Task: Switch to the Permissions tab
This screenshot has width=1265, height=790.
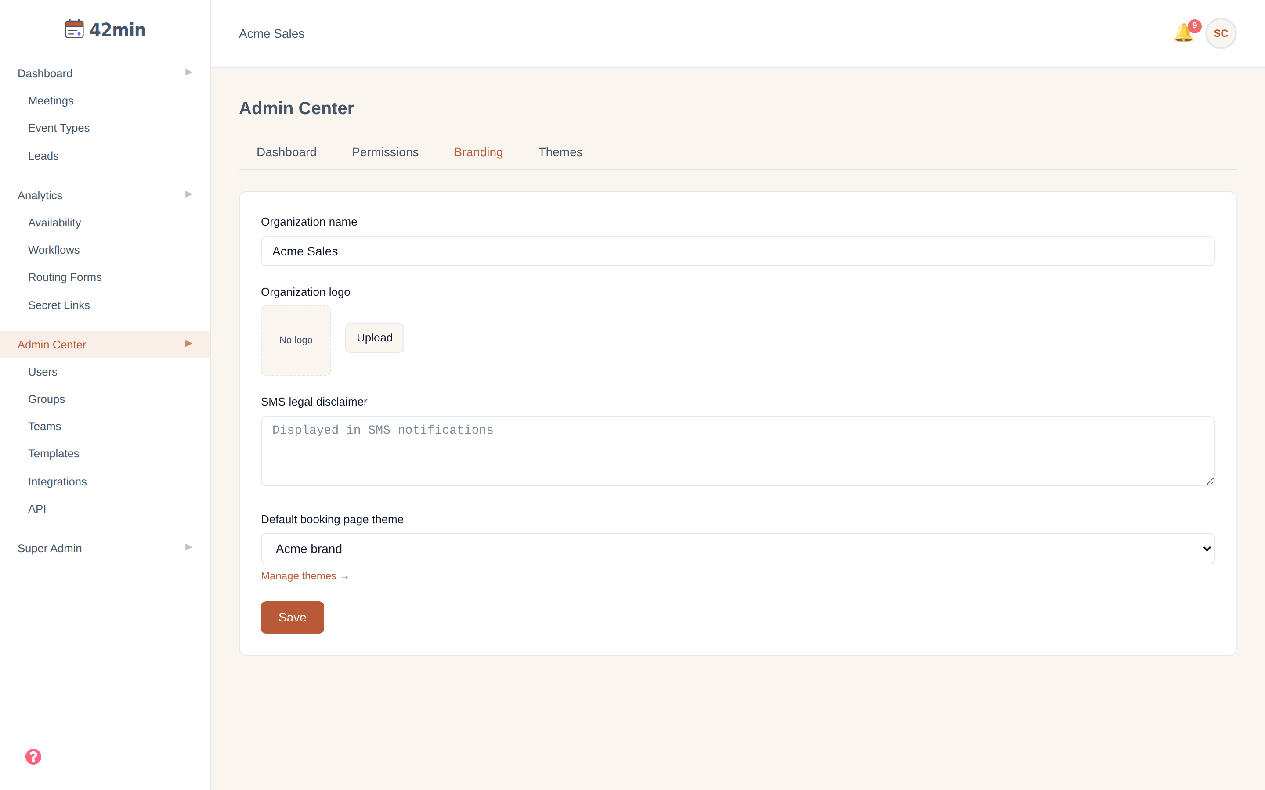Action: (x=385, y=152)
